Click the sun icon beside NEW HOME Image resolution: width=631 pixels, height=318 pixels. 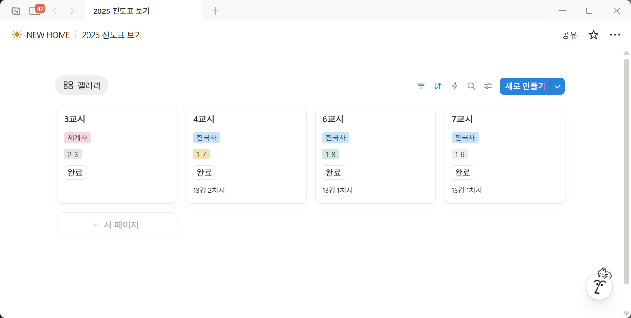coord(17,35)
